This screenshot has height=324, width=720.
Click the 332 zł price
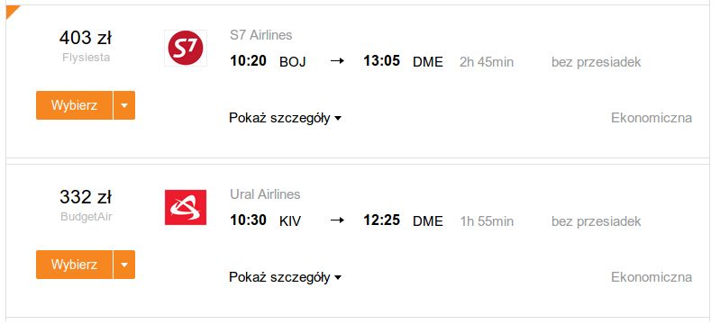point(86,197)
